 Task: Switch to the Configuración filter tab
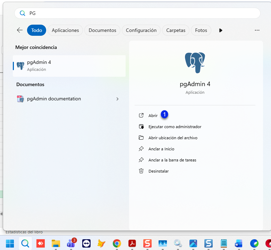pos(141,30)
